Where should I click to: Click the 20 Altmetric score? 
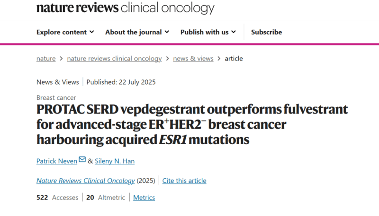pos(106,198)
